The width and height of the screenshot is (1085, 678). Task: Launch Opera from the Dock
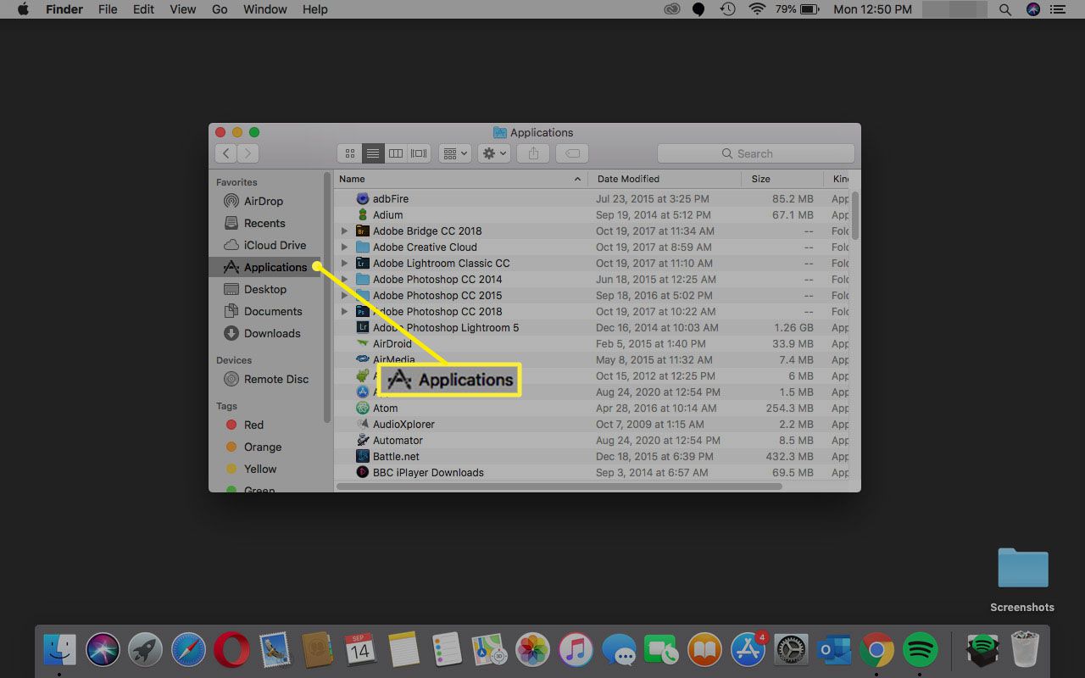[231, 651]
